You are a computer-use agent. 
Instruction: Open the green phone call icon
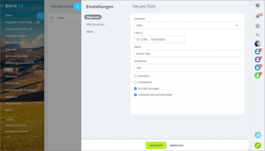pos(258,145)
